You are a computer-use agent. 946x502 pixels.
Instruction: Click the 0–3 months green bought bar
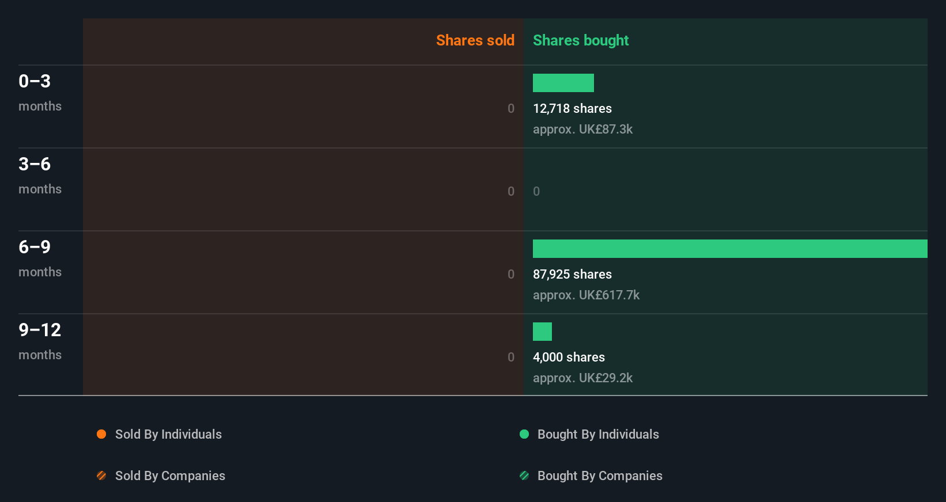pos(563,83)
